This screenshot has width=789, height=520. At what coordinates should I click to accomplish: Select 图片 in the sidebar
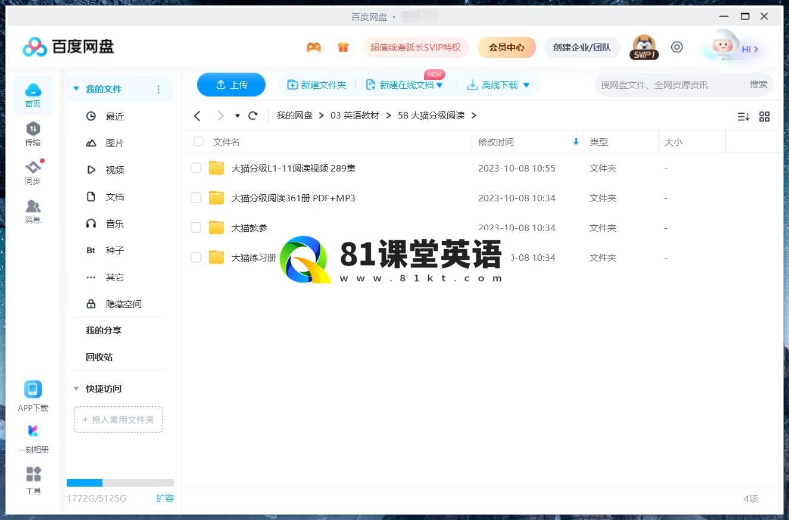pos(115,143)
